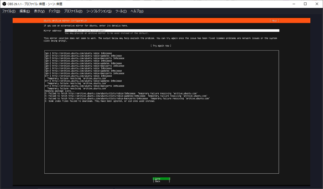Screen dimensions: 323x189
Task: Click the Ubuntu archive mirror configuration header
Action: tap(65, 20)
